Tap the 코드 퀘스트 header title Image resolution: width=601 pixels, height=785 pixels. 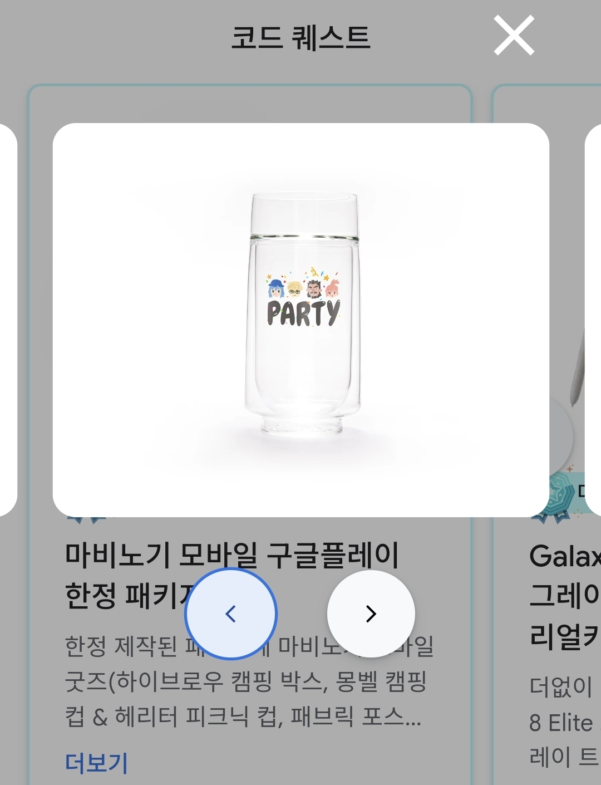coord(300,37)
